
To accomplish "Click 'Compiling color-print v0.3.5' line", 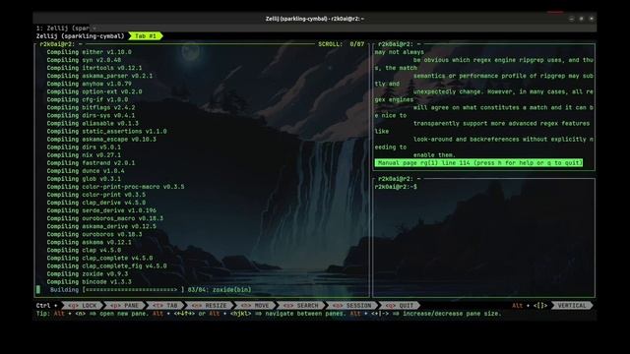I will pyautogui.click(x=96, y=195).
